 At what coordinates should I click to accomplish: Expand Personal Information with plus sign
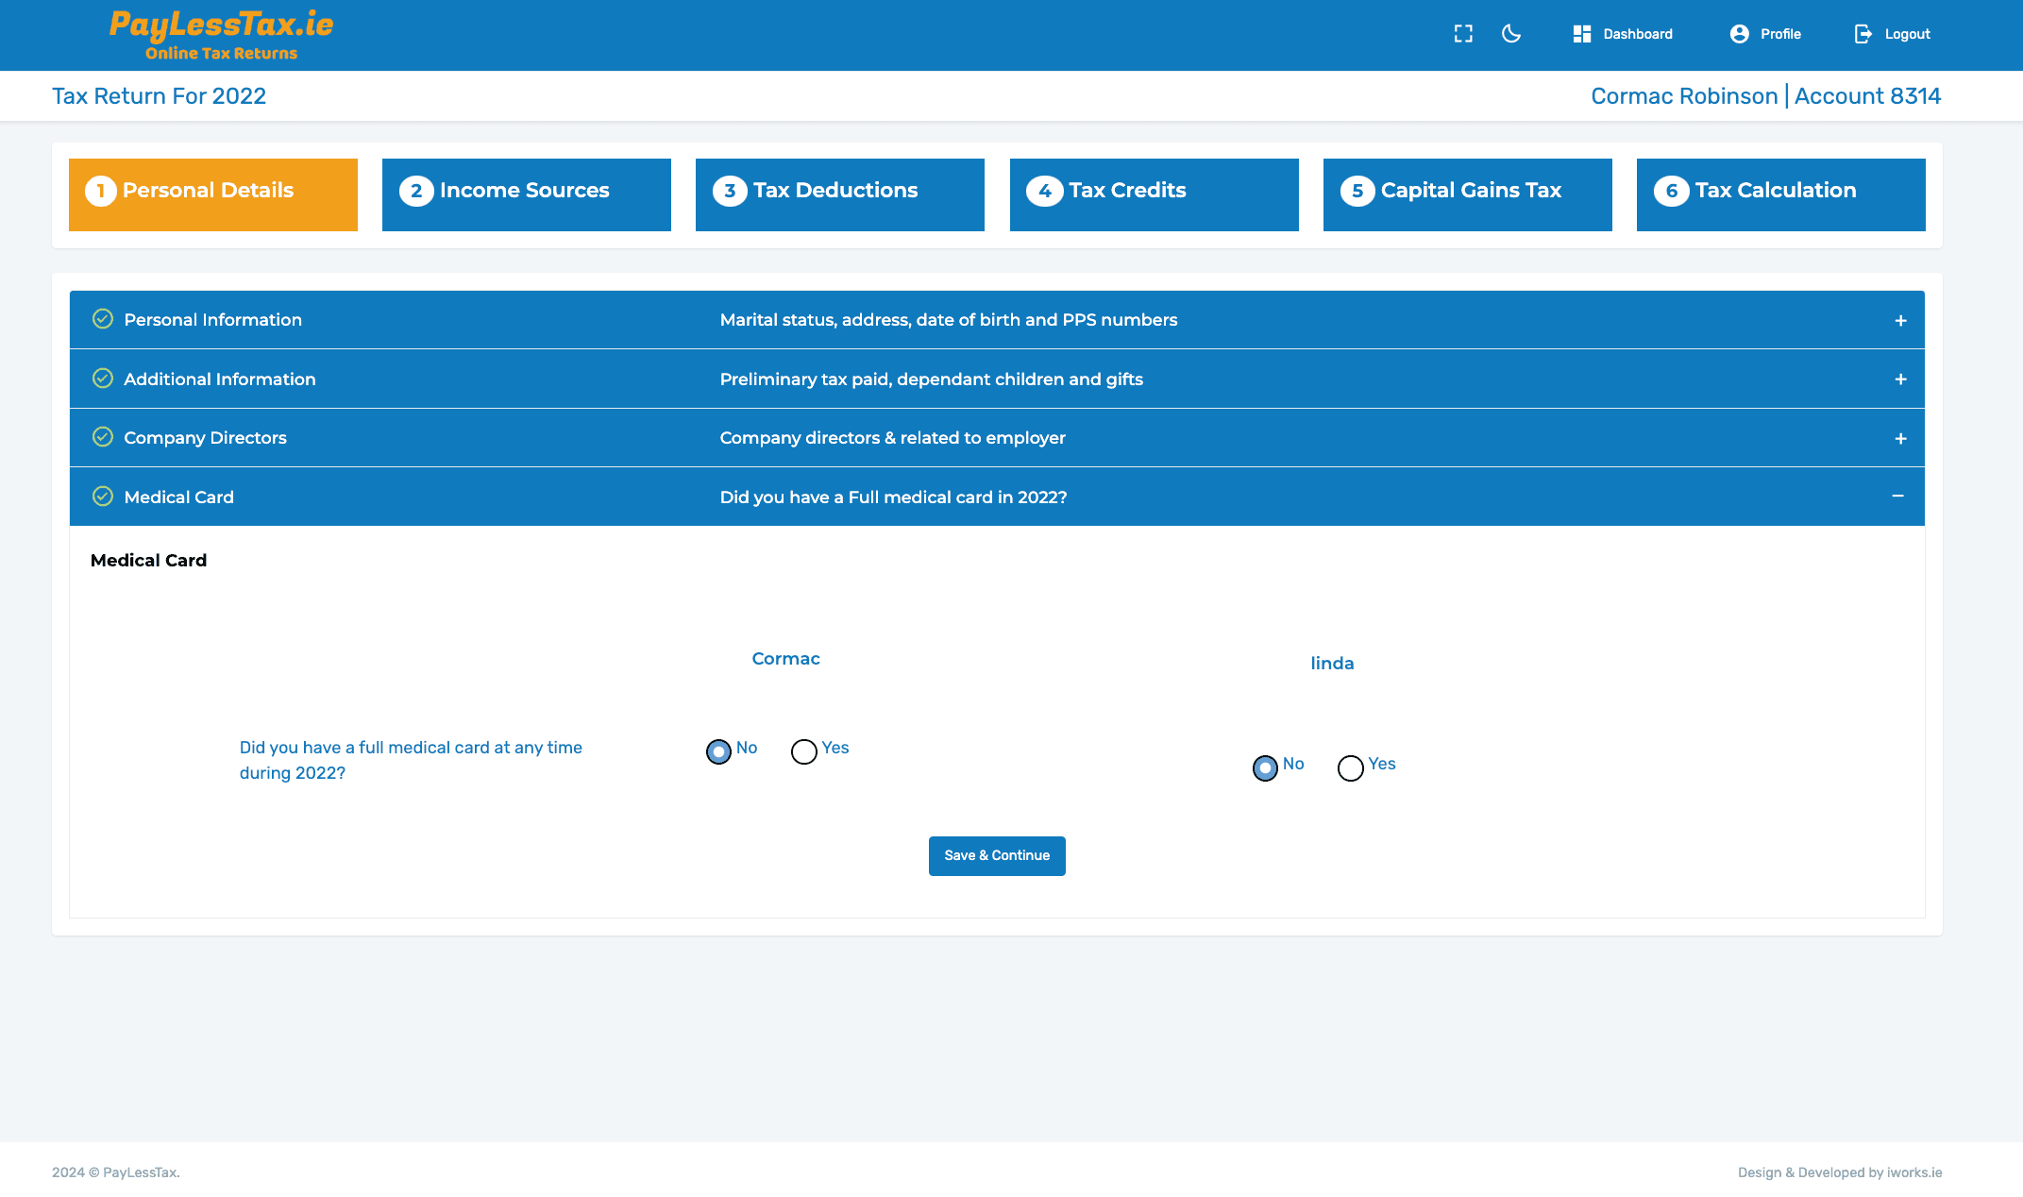(1900, 321)
